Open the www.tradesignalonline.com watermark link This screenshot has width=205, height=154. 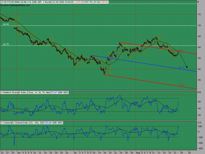[16, 5]
